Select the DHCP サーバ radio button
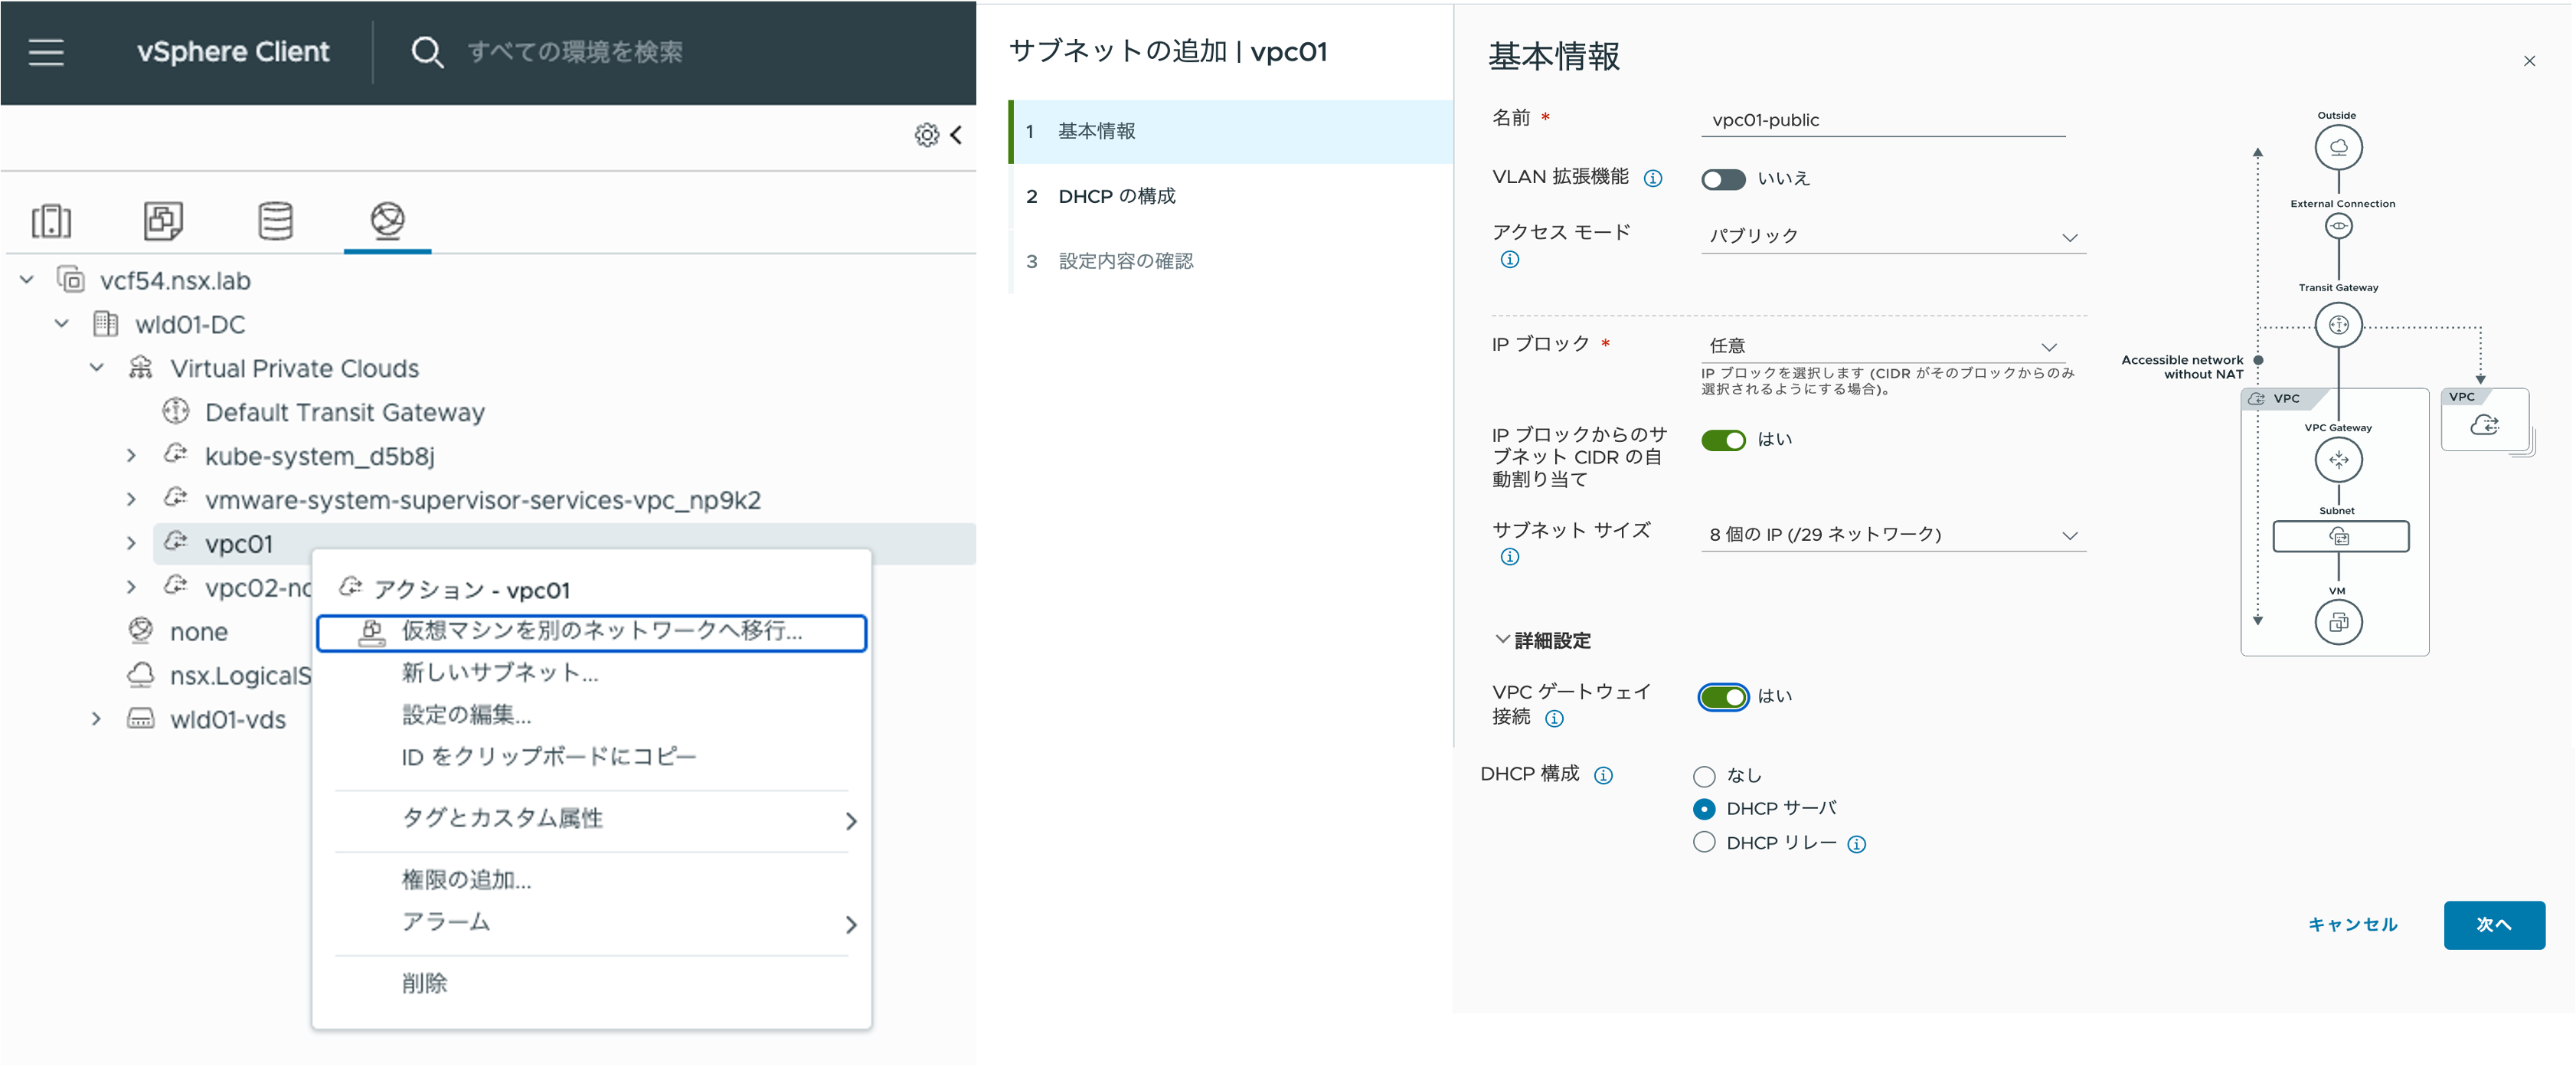The height and width of the screenshot is (1067, 2576). click(1704, 809)
